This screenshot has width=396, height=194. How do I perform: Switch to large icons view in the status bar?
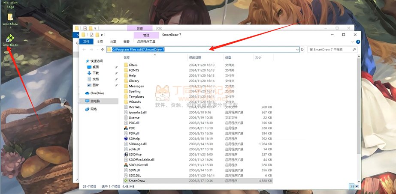357,187
